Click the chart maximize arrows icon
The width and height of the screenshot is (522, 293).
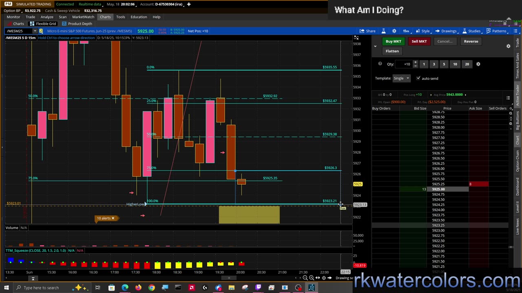356,37
